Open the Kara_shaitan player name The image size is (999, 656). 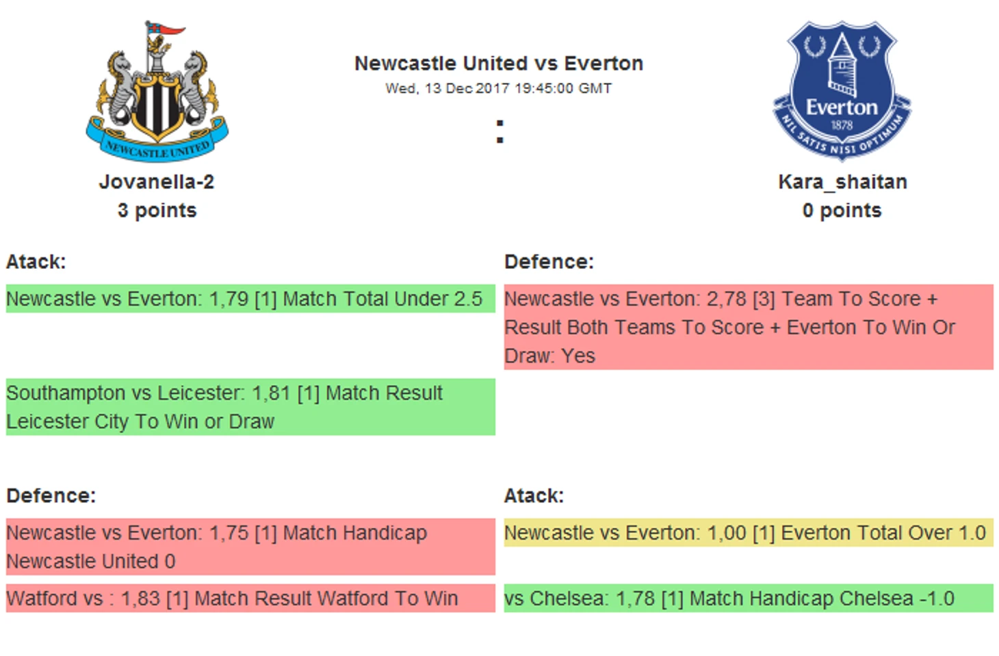842,182
